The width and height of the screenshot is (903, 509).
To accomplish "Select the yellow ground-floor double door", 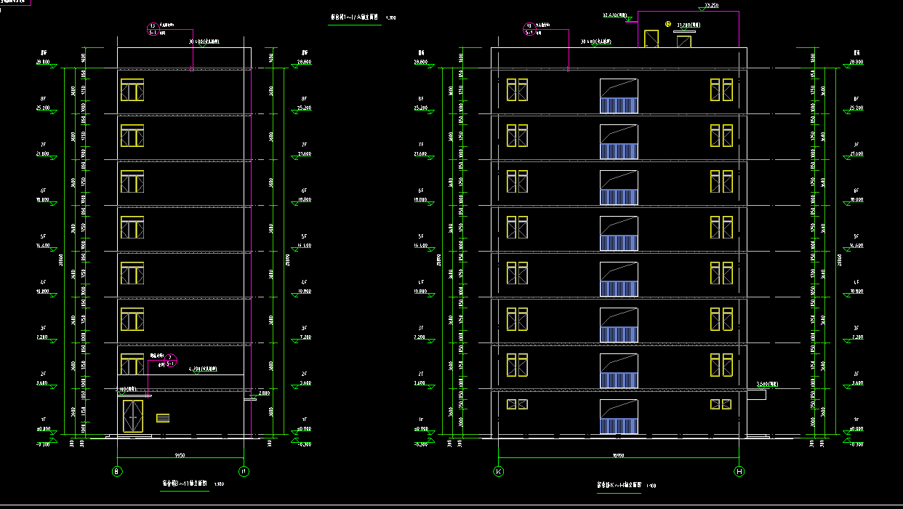I will [x=133, y=416].
